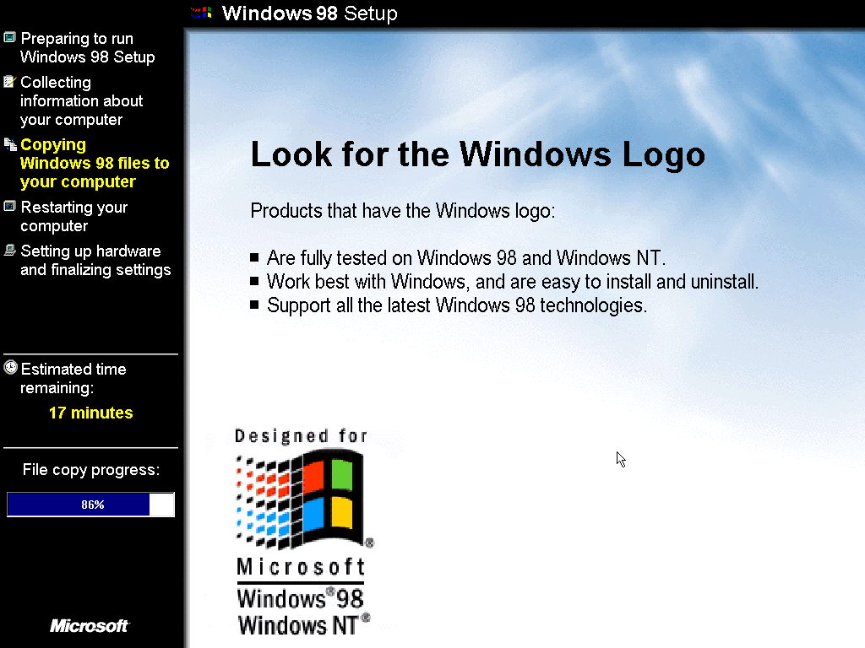Click the Support all latest technologies bullet
Image resolution: width=865 pixels, height=648 pixels.
pyautogui.click(x=457, y=305)
